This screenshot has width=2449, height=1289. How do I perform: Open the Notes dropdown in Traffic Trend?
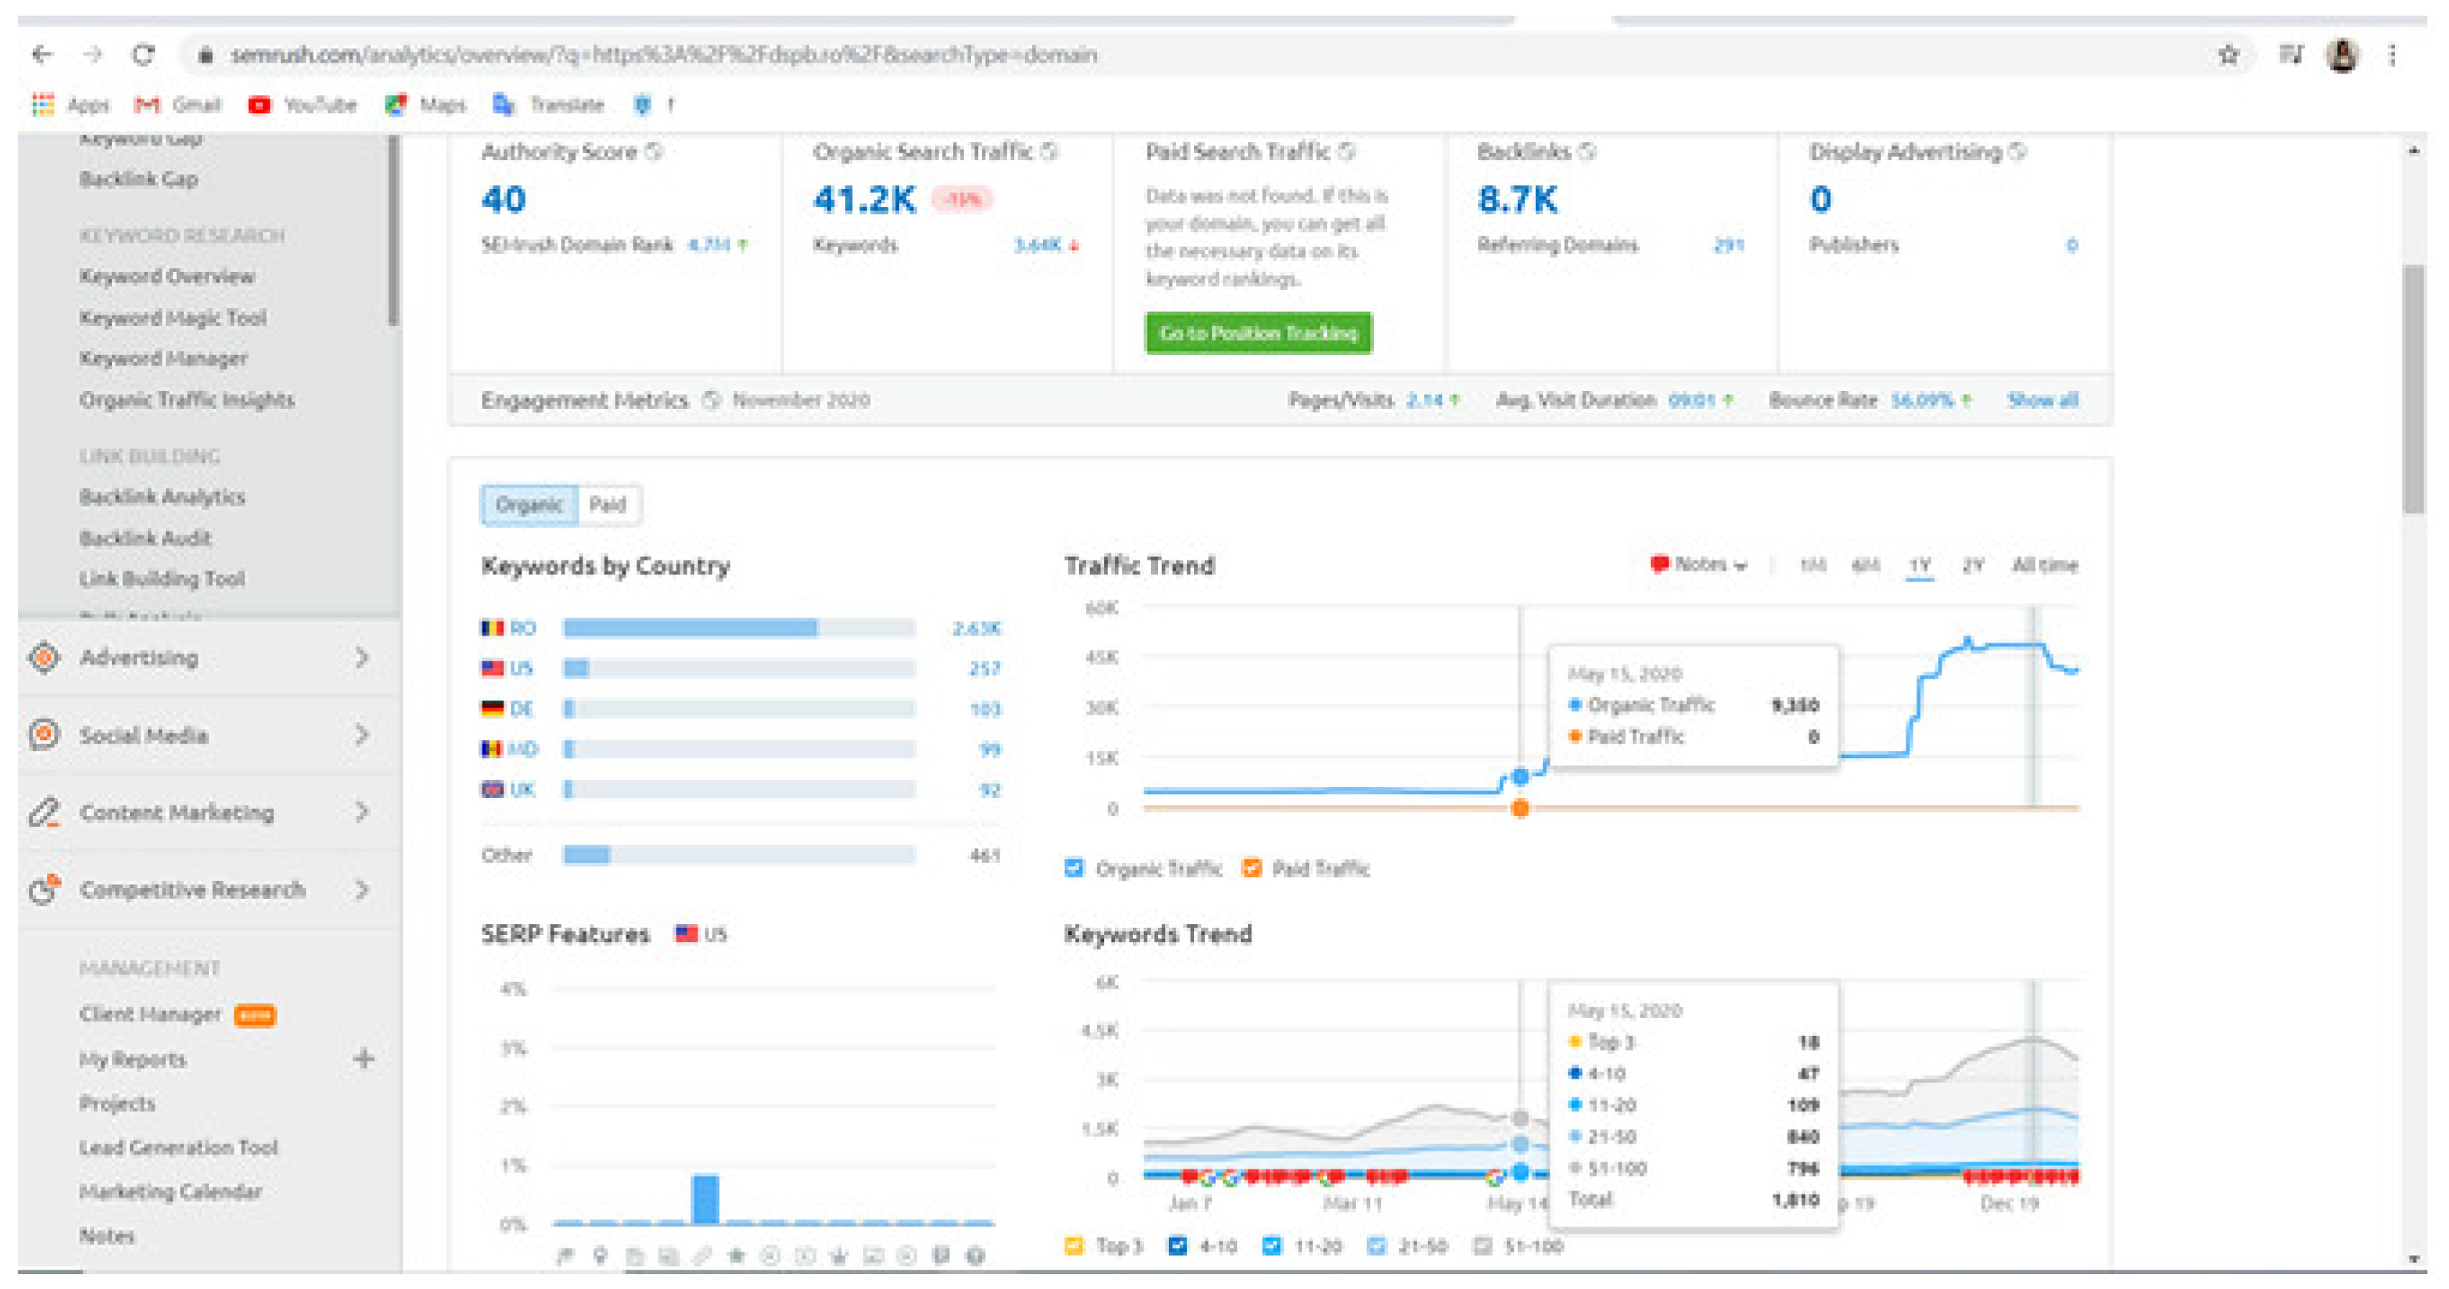tap(1701, 564)
